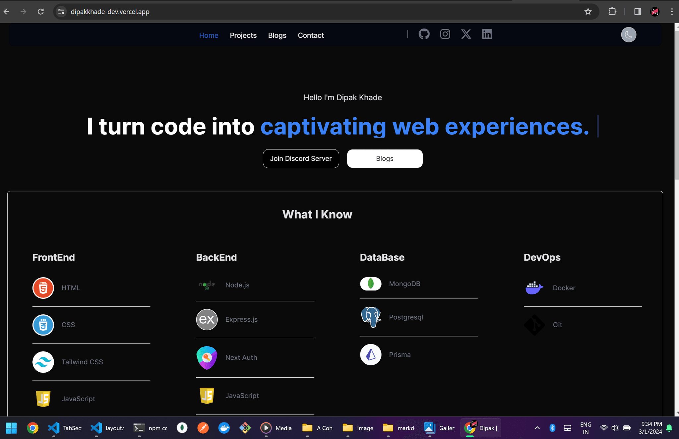
Task: Click the Docker whale icon in DevOps
Action: 534,288
